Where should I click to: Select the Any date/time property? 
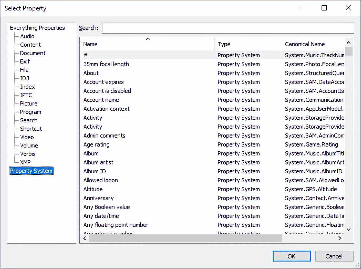[101, 216]
